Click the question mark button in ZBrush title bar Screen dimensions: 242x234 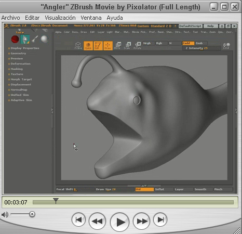tap(175, 26)
